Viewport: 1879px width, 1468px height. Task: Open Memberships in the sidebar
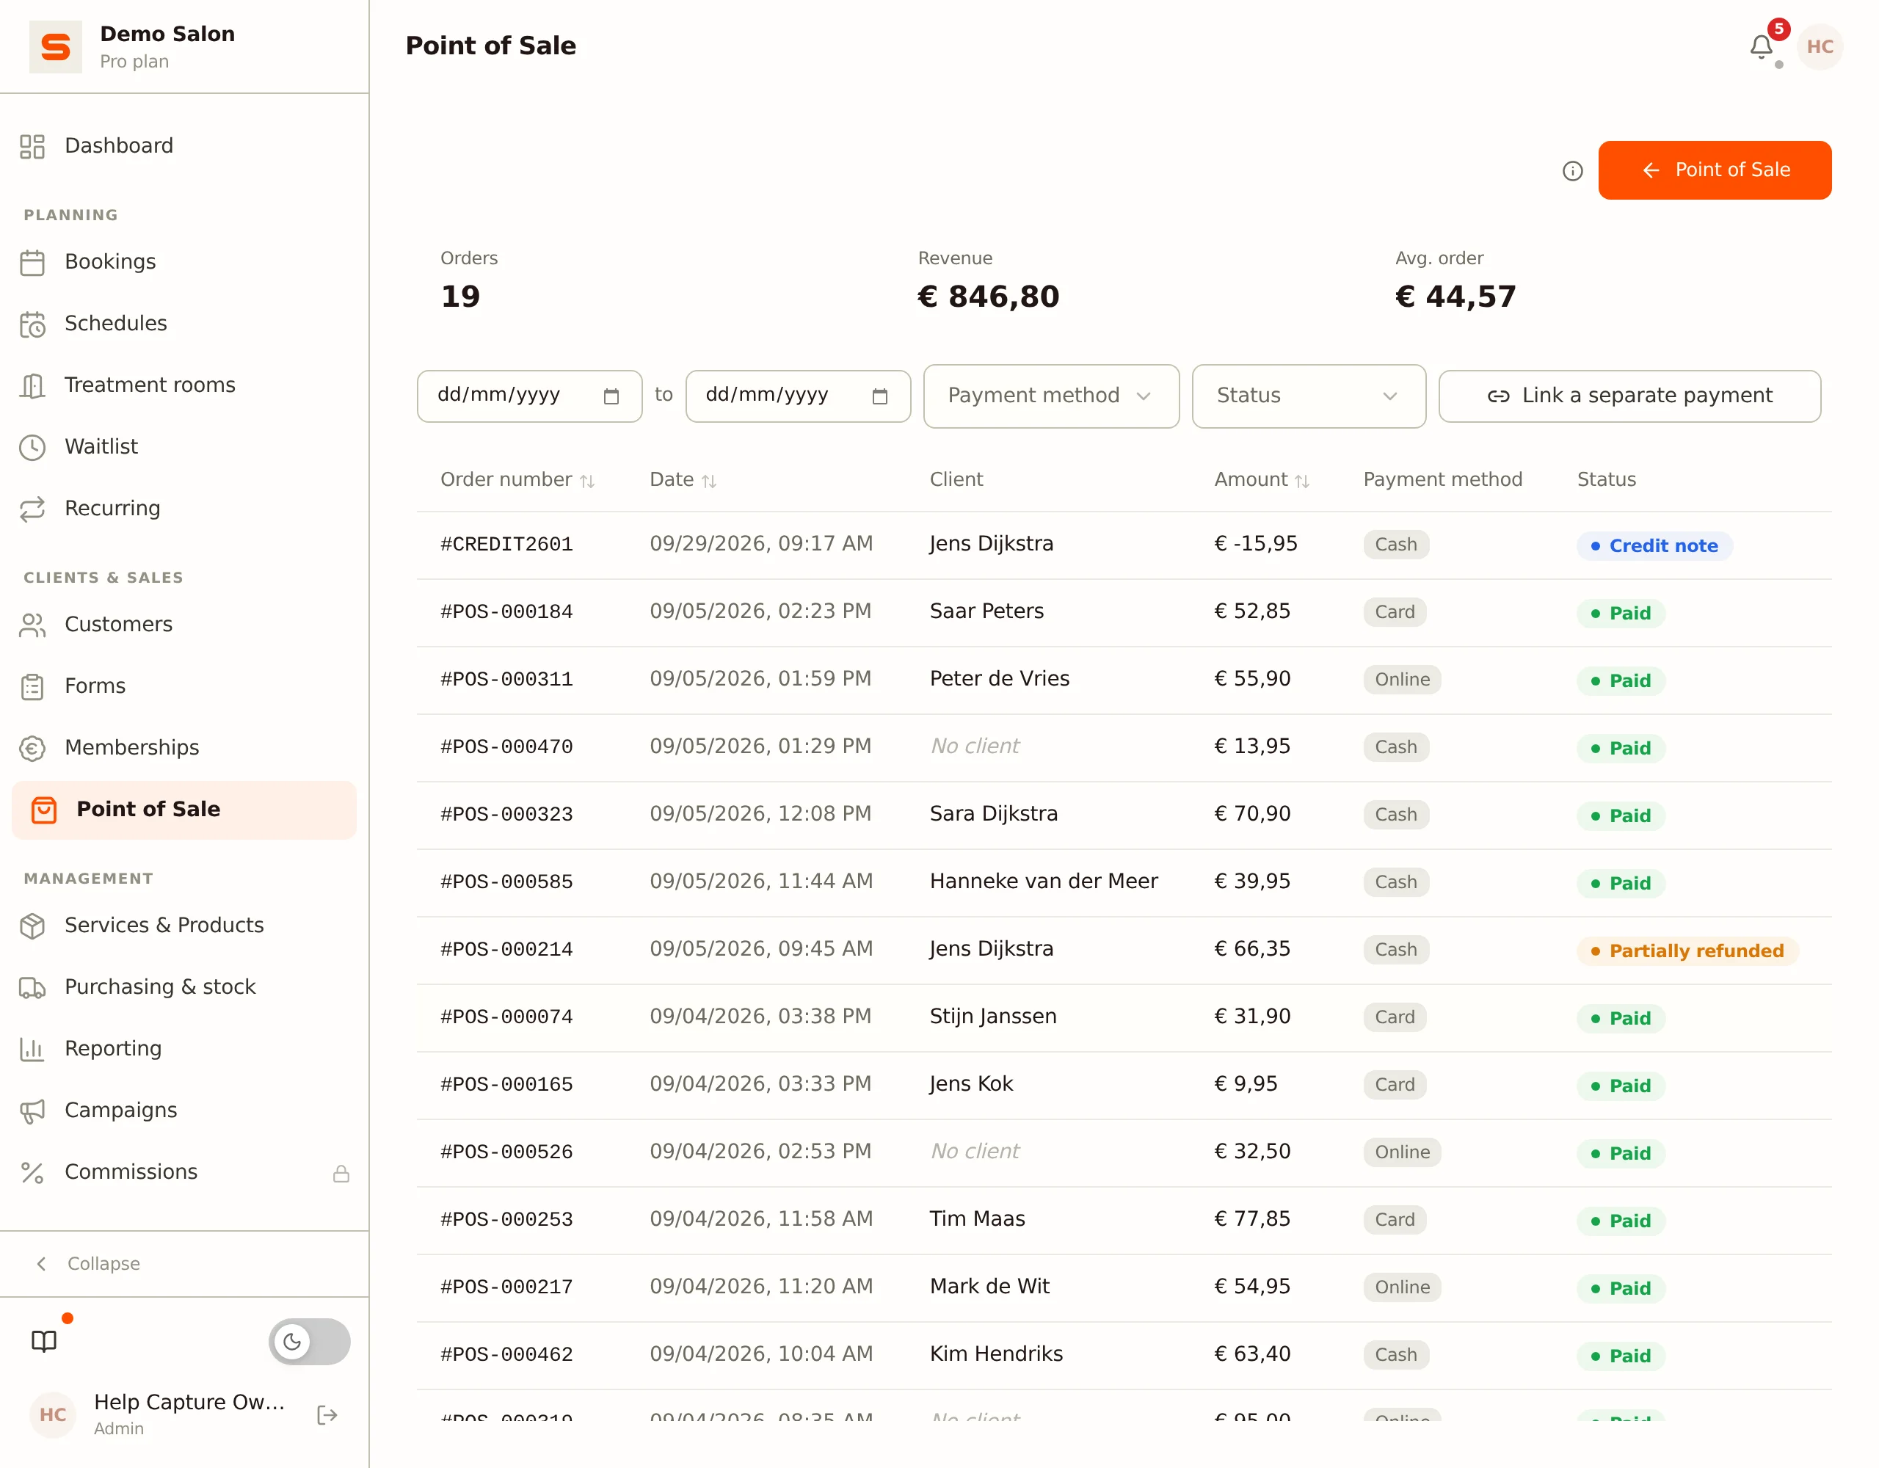point(184,748)
